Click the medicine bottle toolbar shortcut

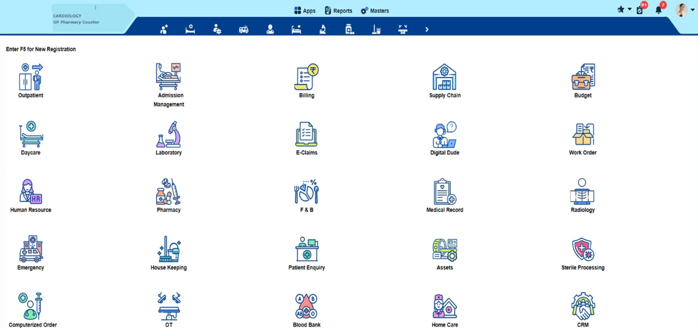349,29
